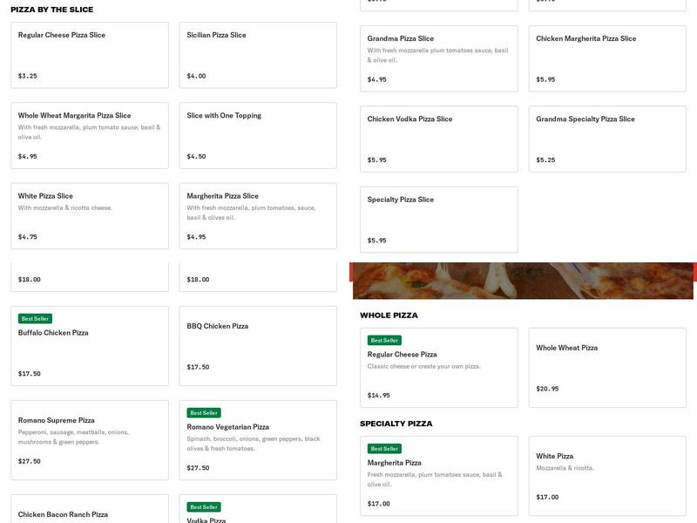This screenshot has height=523, width=697.
Task: Select the Grandma Specialty Pizza Slice
Action: (x=606, y=138)
